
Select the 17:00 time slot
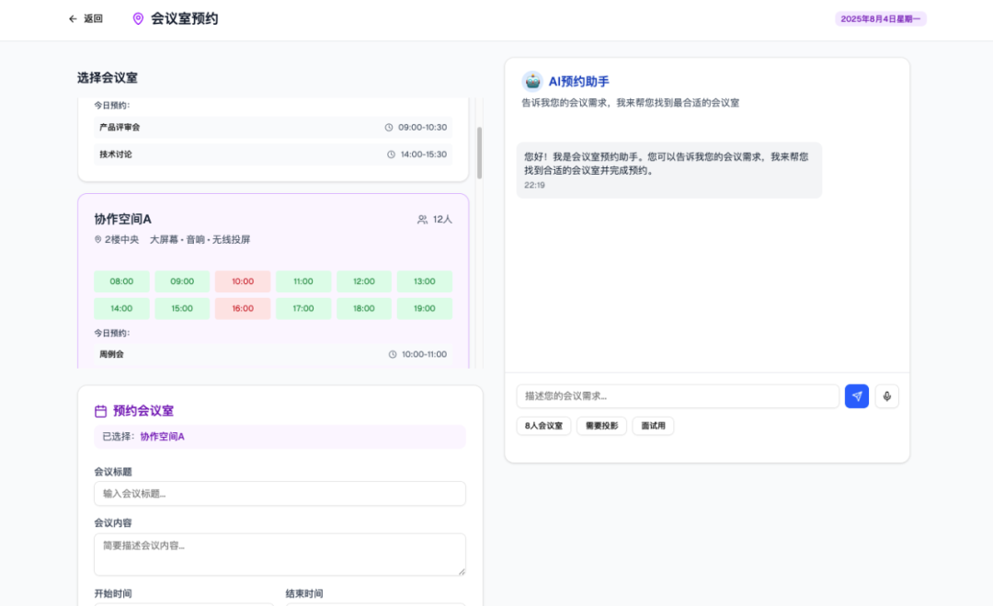point(303,308)
